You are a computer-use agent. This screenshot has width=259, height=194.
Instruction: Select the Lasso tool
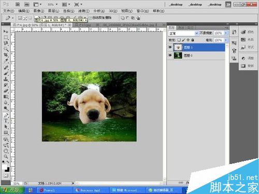(6, 43)
